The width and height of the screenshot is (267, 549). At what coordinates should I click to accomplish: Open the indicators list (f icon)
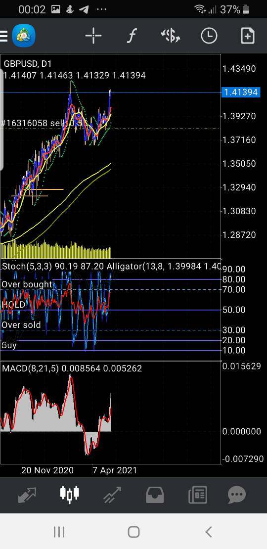(132, 36)
